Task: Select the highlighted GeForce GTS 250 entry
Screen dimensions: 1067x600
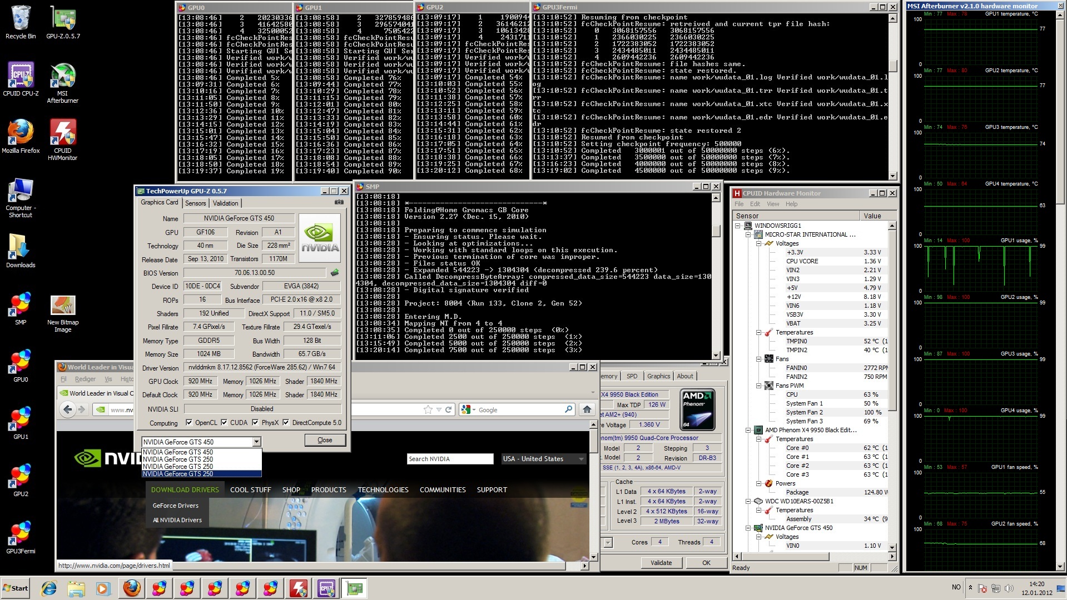Action: (x=201, y=474)
